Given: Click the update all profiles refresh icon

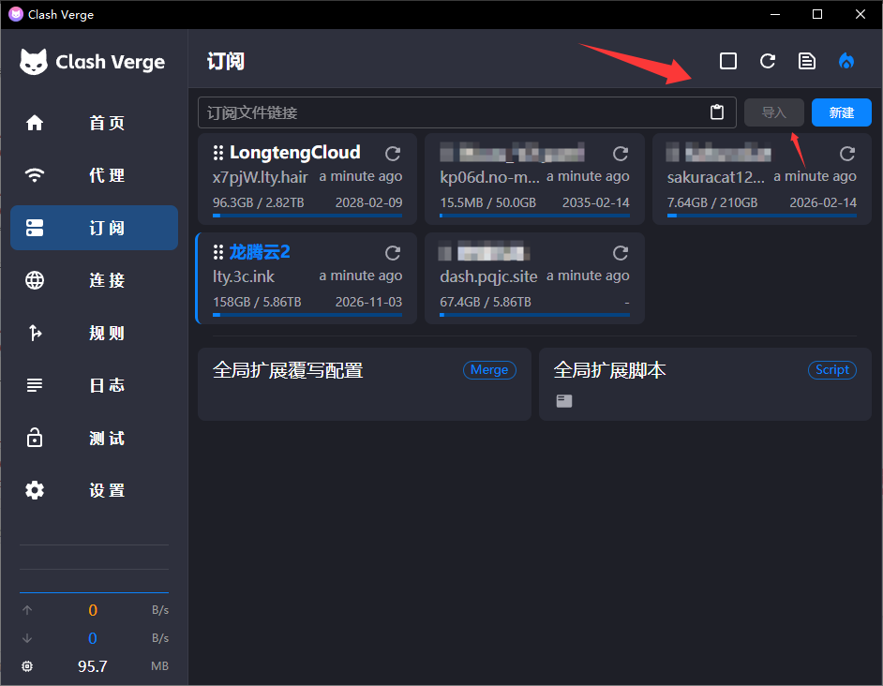Looking at the screenshot, I should coord(768,61).
